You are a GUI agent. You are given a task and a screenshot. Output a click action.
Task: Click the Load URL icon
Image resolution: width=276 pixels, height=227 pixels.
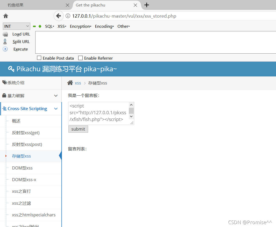(5, 34)
